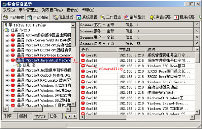Click red icon of ActiveX漏洞 item

(13, 35)
